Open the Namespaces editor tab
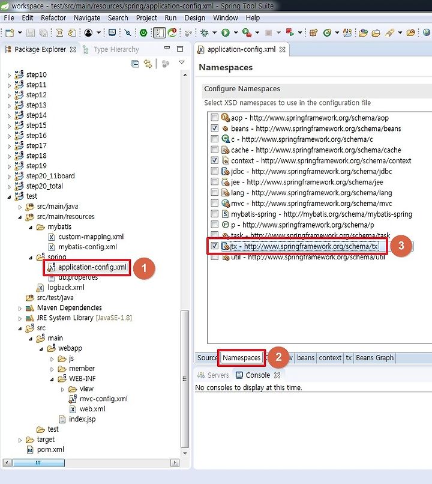This screenshot has height=484, width=432. coord(241,358)
